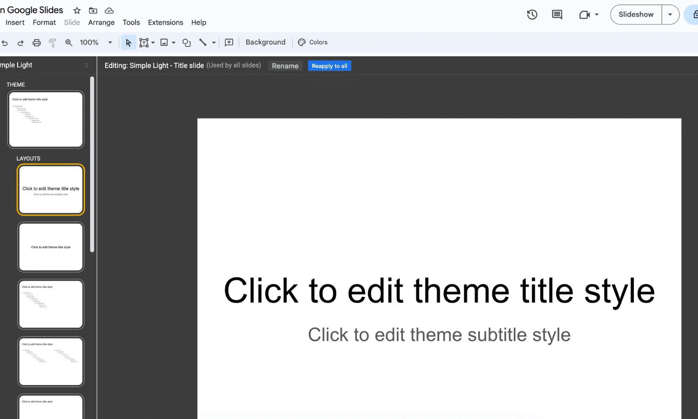Click the insert placeholder icon

pyautogui.click(x=228, y=42)
